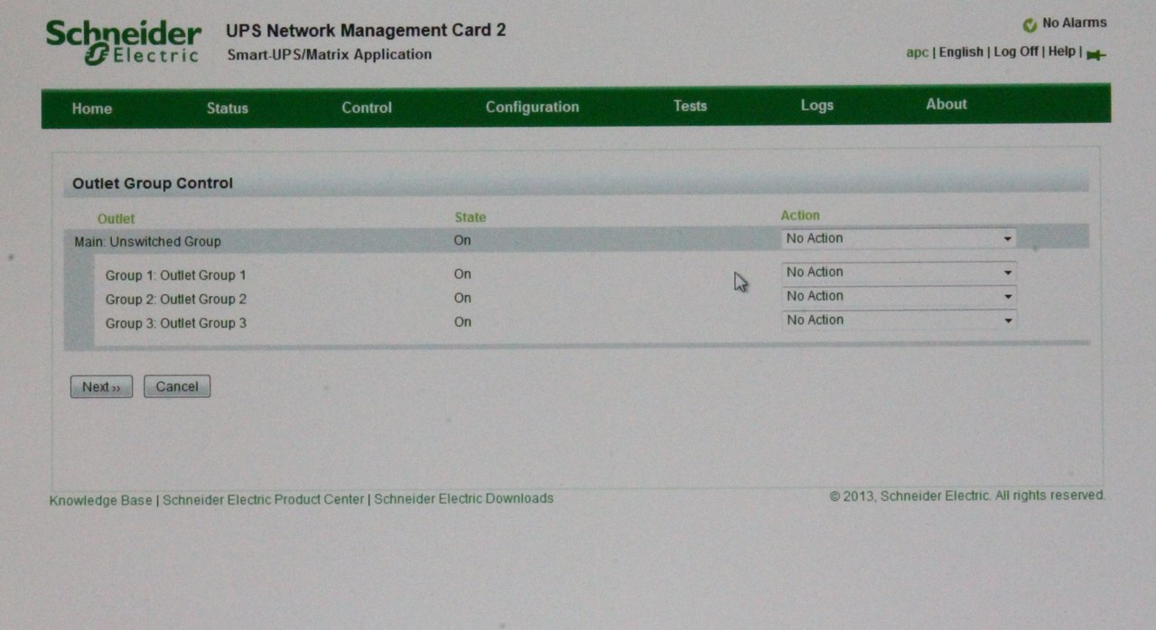Click the Group 3: Outlet Group 3 label
This screenshot has width=1156, height=630.
175,323
